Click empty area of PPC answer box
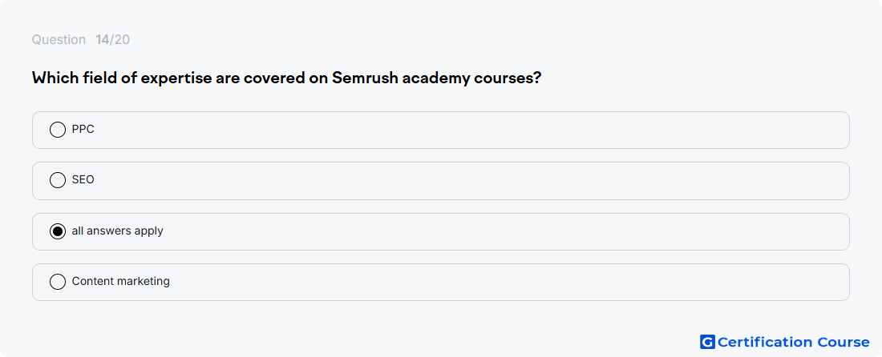The width and height of the screenshot is (882, 357). (472, 130)
